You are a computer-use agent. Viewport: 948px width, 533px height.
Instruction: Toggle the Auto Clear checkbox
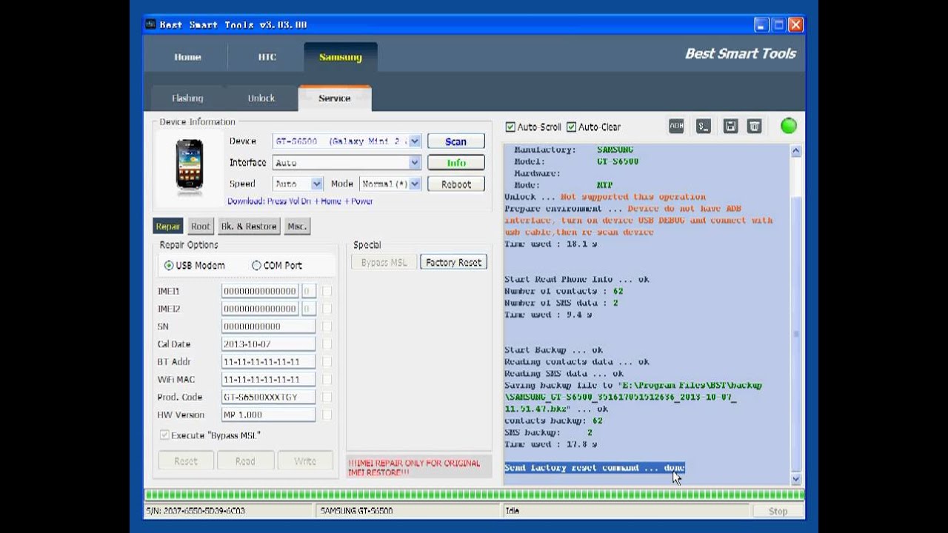(x=571, y=127)
